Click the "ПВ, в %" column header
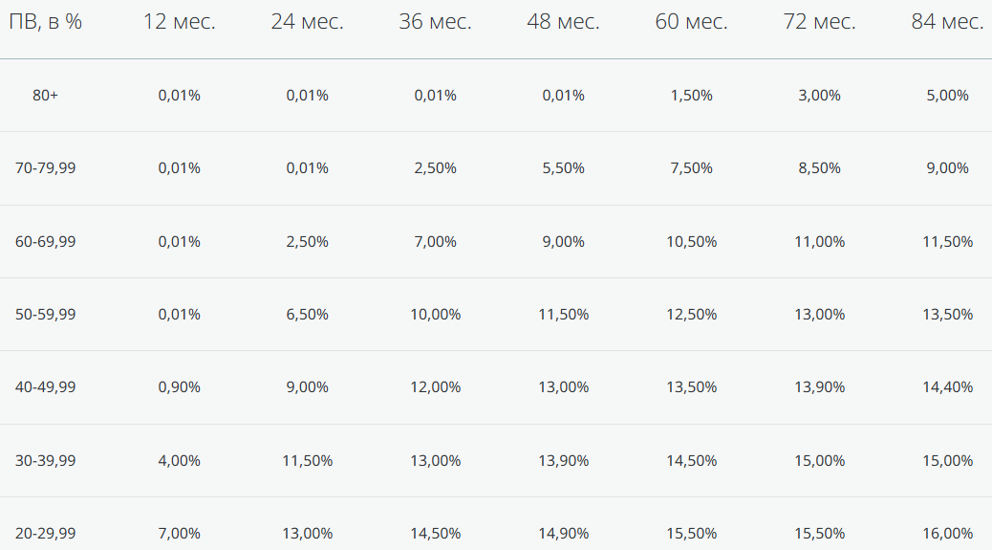 point(45,22)
